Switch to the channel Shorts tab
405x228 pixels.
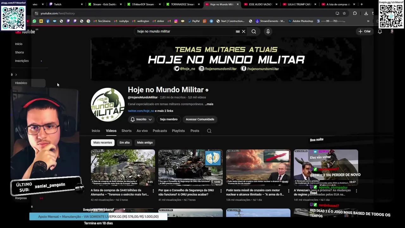coord(126,131)
